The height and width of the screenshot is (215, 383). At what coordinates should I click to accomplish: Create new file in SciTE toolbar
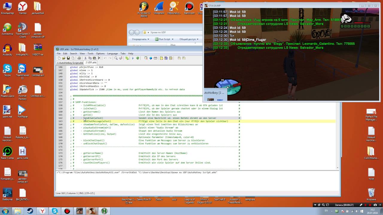59,58
